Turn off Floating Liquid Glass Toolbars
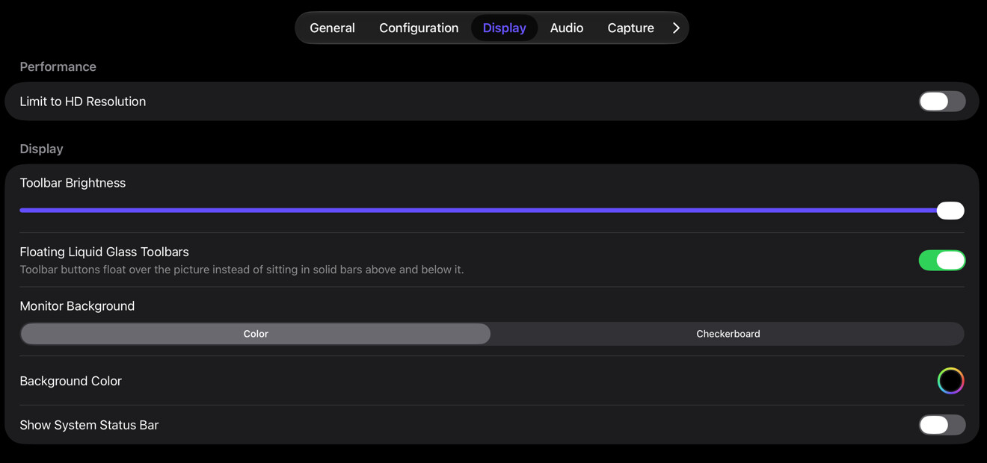 (942, 260)
